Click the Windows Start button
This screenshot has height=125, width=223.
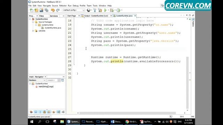(x=32, y=122)
